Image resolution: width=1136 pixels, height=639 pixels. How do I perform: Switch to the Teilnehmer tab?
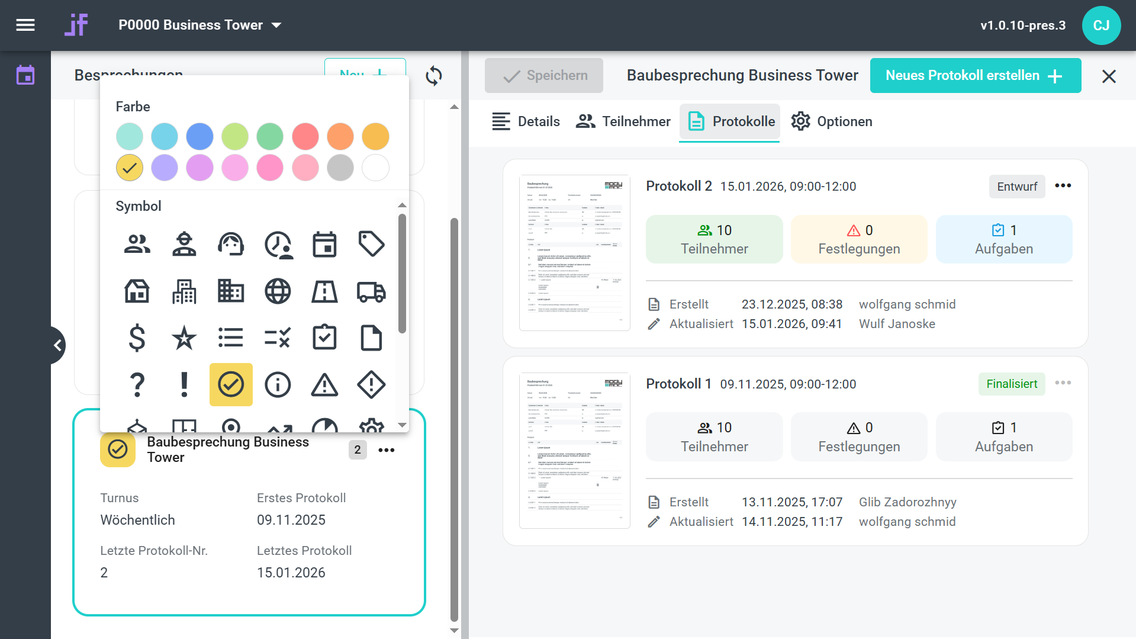point(623,121)
